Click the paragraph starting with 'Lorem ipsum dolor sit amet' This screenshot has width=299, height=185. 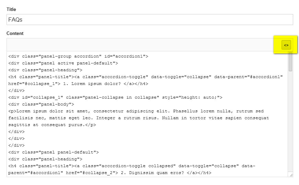click(136, 111)
